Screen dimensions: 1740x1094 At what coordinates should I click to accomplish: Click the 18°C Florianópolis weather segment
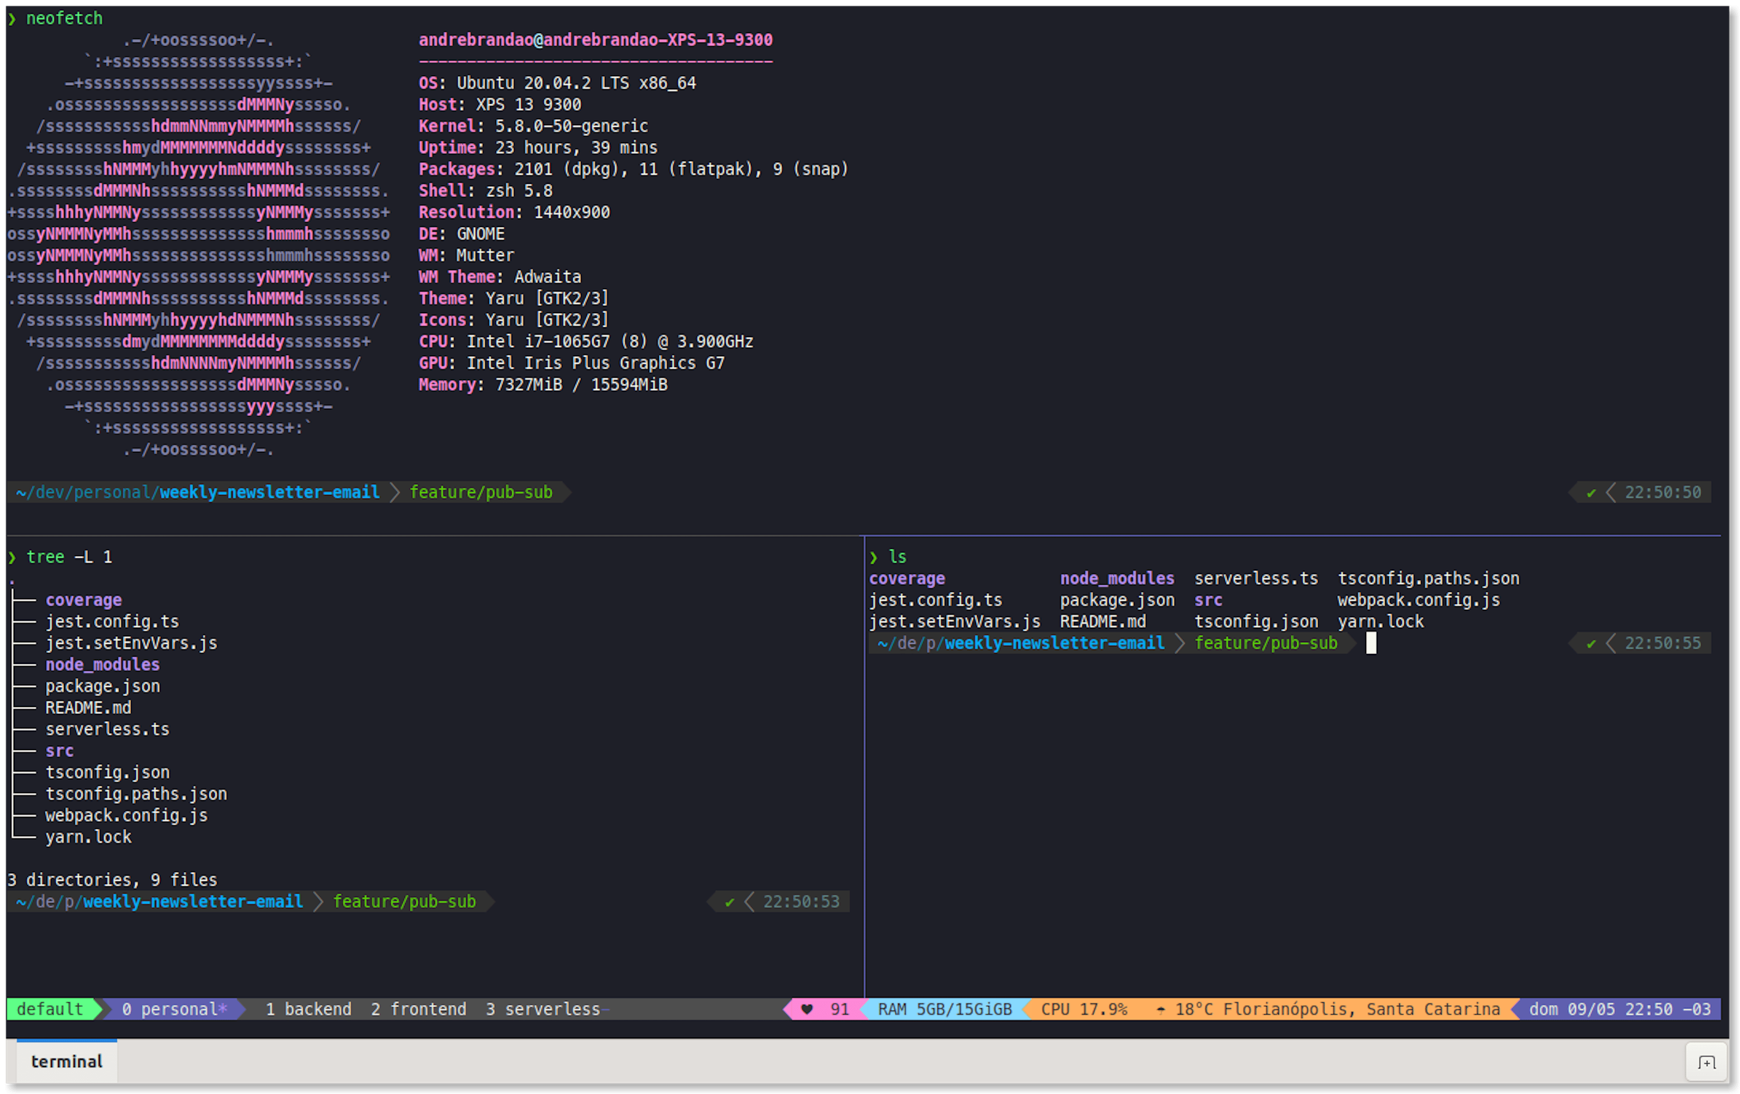click(x=1329, y=1009)
